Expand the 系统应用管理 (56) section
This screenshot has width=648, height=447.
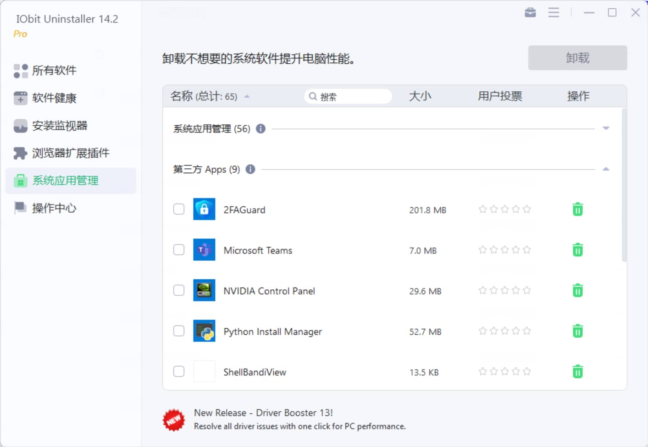pyautogui.click(x=606, y=128)
